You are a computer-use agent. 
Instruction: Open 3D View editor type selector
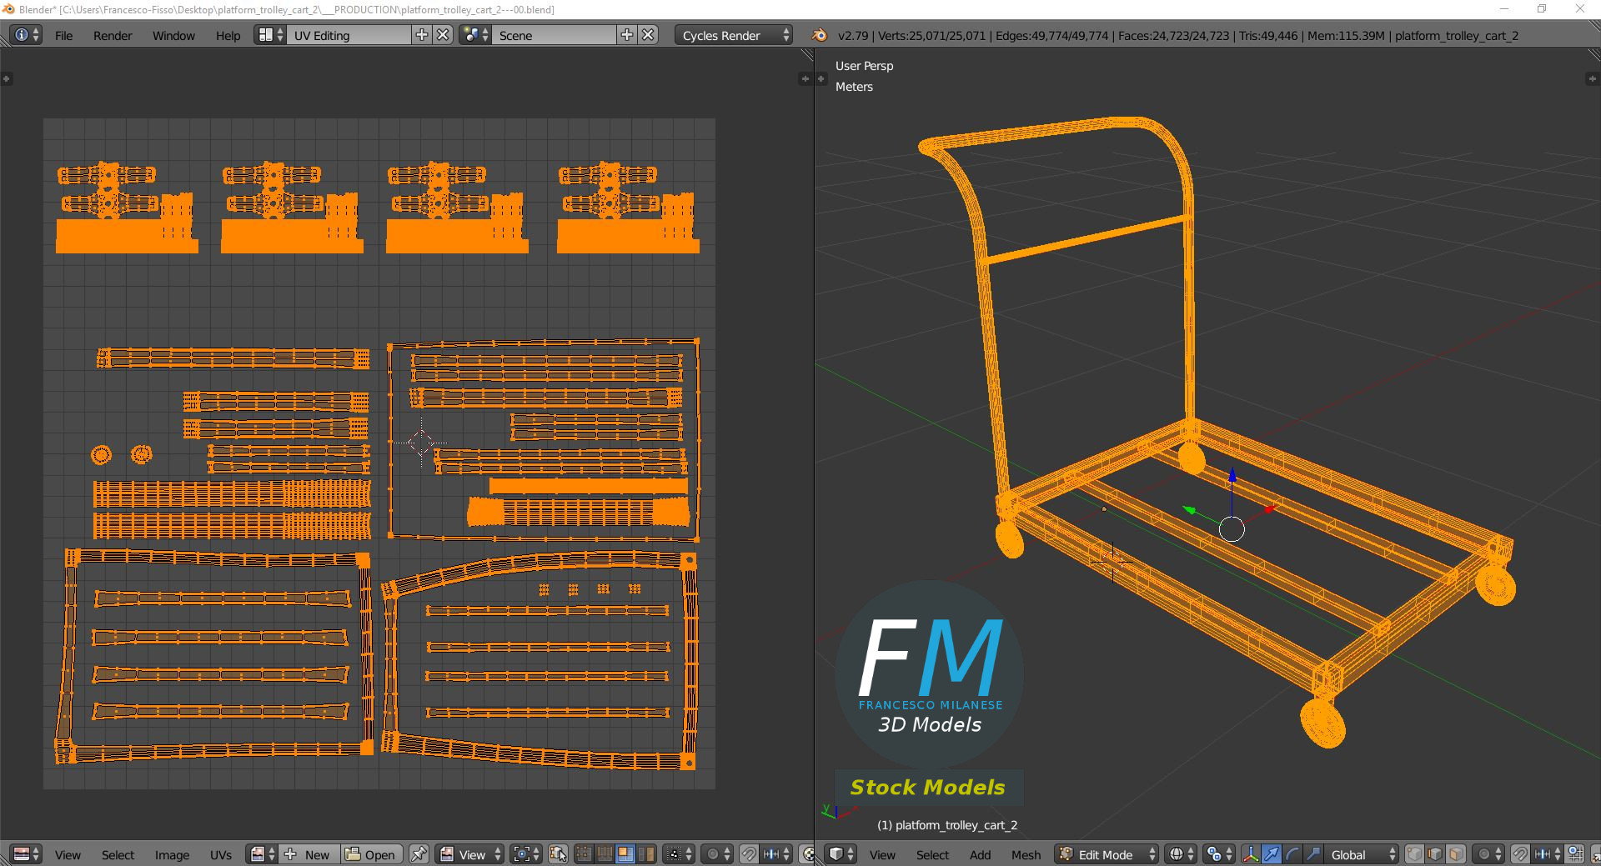point(841,854)
